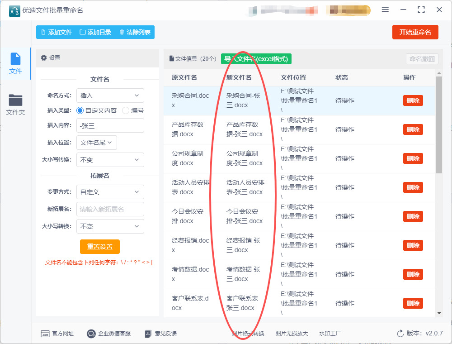Open 企业微信客服 support chat icon

point(91,334)
